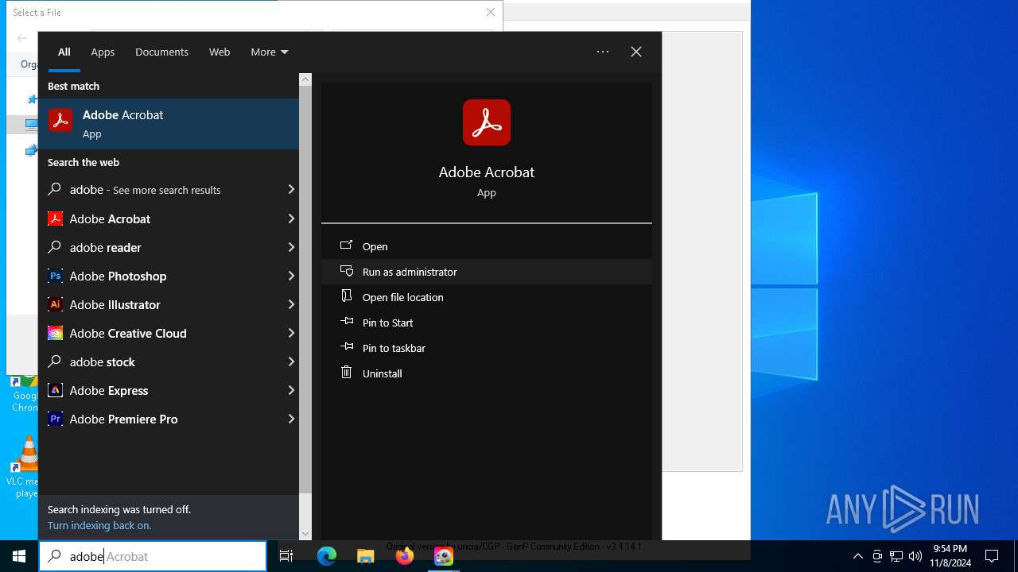This screenshot has width=1018, height=572.
Task: Expand 'adobe - See more search results' arrow
Action: tap(291, 190)
